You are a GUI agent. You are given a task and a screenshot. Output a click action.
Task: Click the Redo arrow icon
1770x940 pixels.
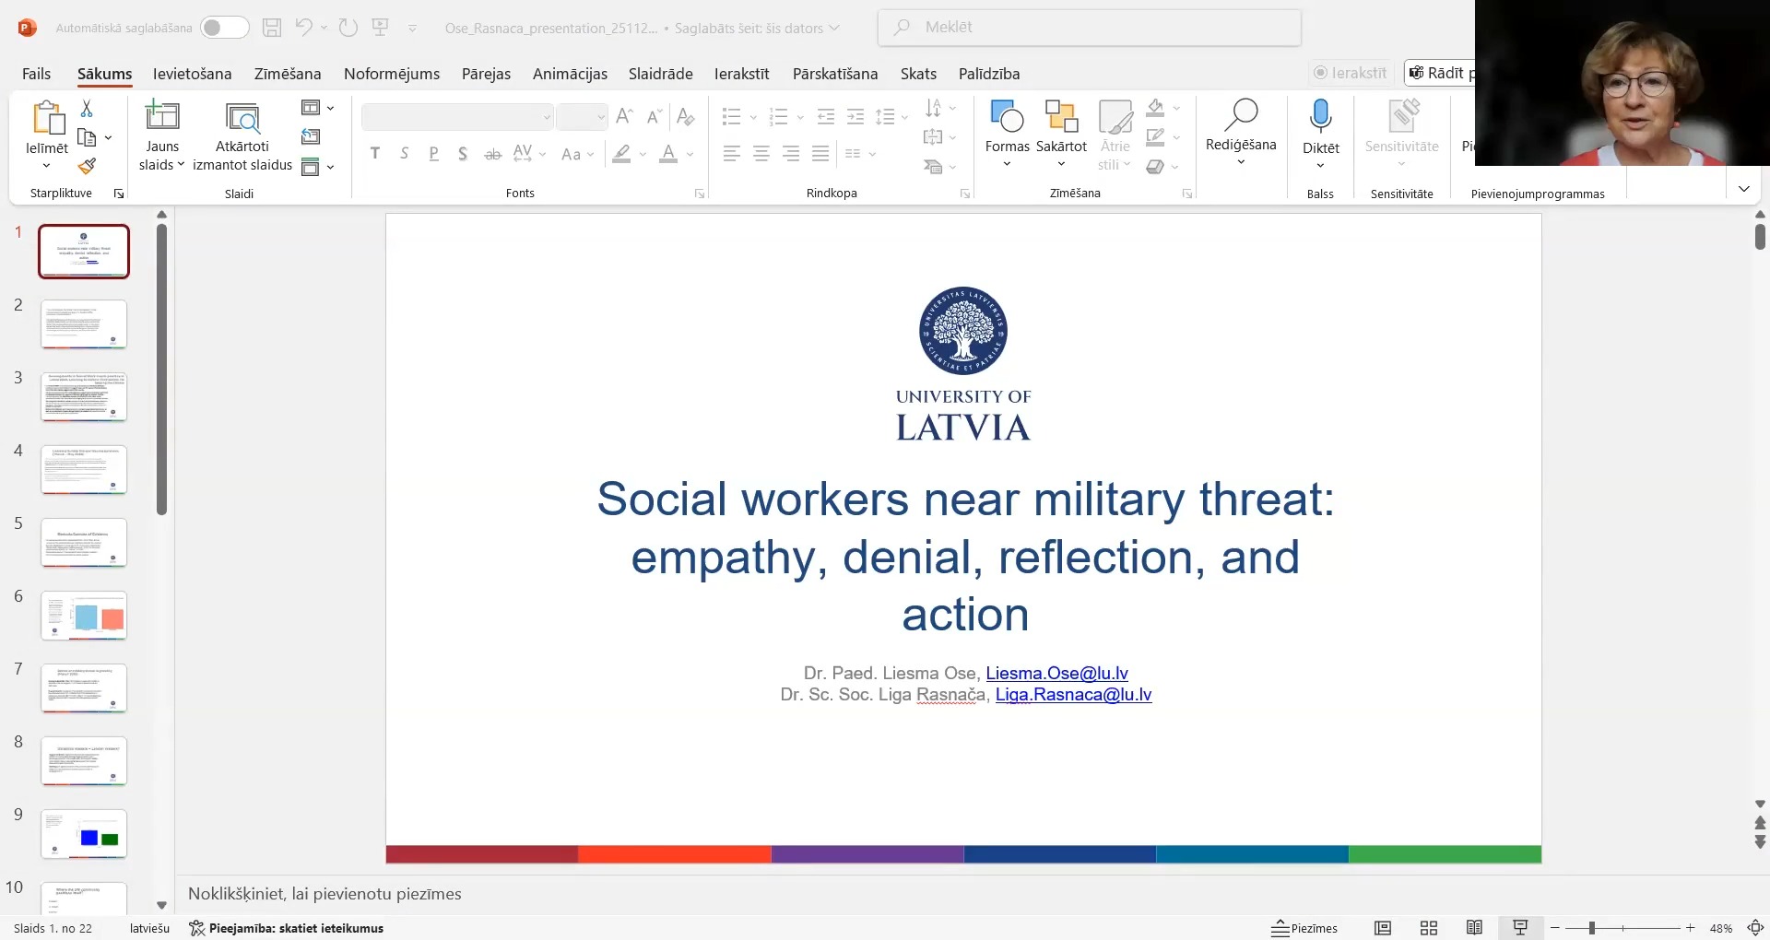pyautogui.click(x=348, y=28)
